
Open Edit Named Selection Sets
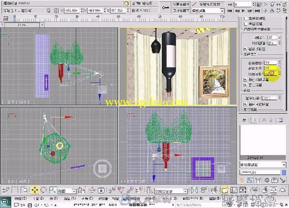tap(150, 191)
